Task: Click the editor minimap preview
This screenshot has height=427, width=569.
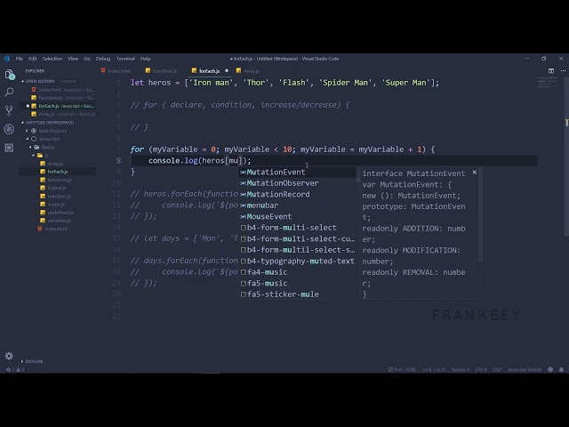Action: point(548,83)
